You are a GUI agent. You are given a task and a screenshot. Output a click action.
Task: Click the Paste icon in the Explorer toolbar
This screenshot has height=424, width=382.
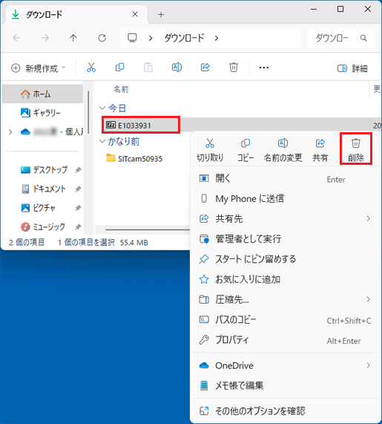[x=148, y=68]
